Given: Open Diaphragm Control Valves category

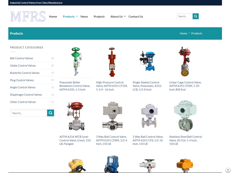Looking at the screenshot, I should click(x=26, y=94).
